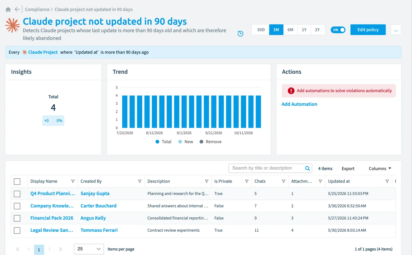The height and width of the screenshot is (255, 412).
Task: Go to previous page arrow
Action: pos(29,249)
